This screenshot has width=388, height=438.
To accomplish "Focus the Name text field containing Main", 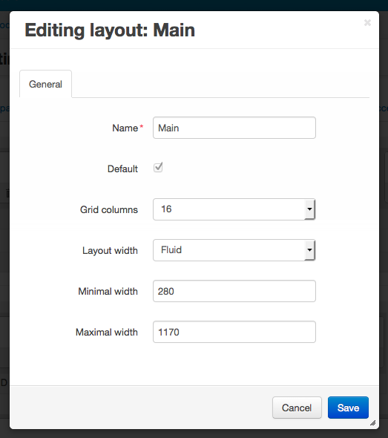I will pyautogui.click(x=234, y=128).
